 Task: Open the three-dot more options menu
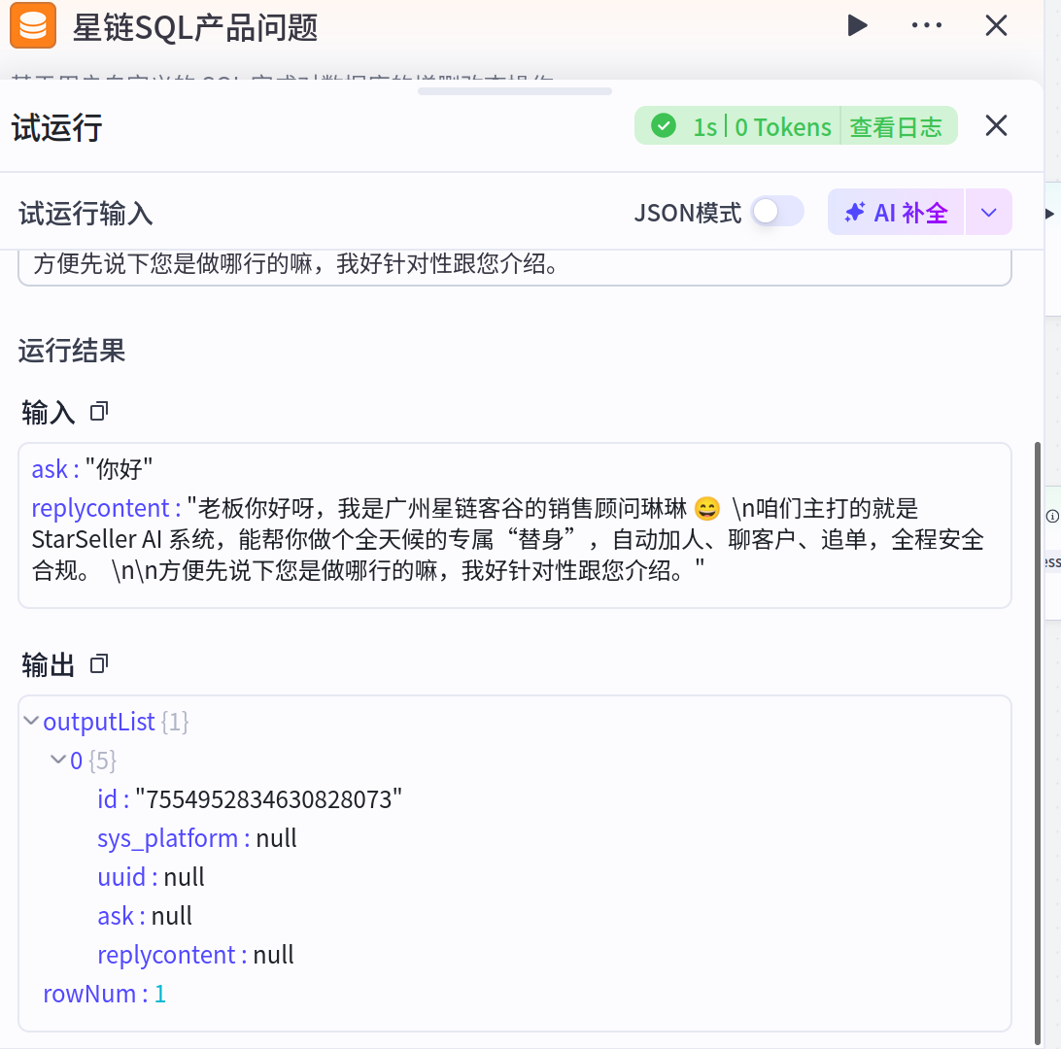coord(927,25)
